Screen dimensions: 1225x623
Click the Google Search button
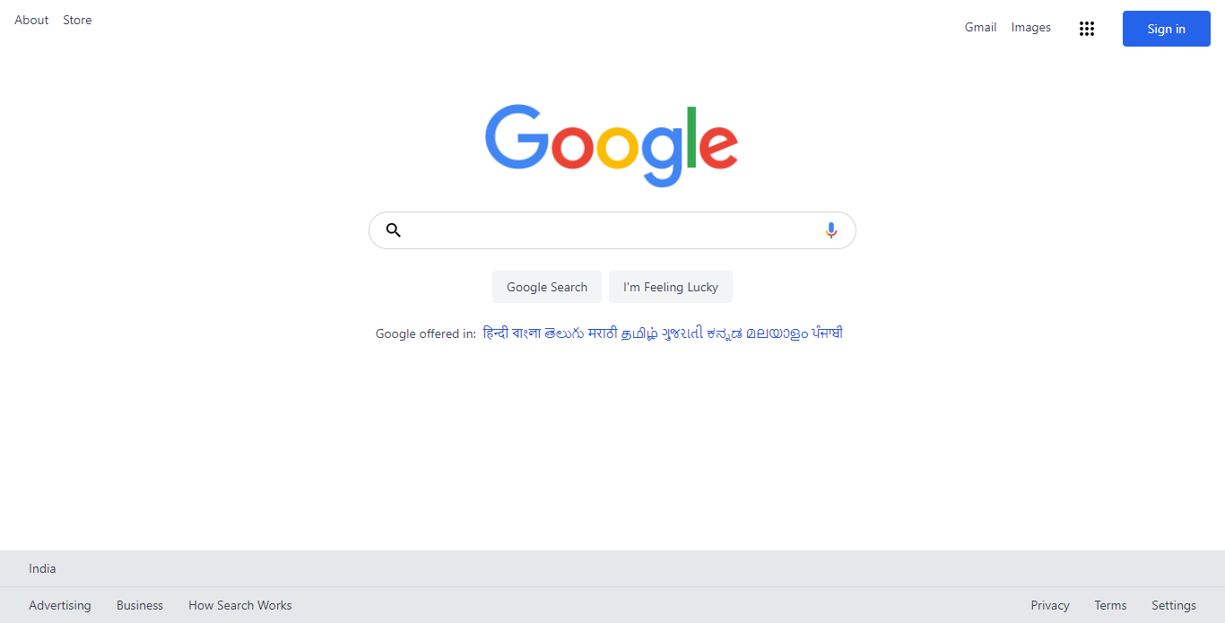[547, 287]
